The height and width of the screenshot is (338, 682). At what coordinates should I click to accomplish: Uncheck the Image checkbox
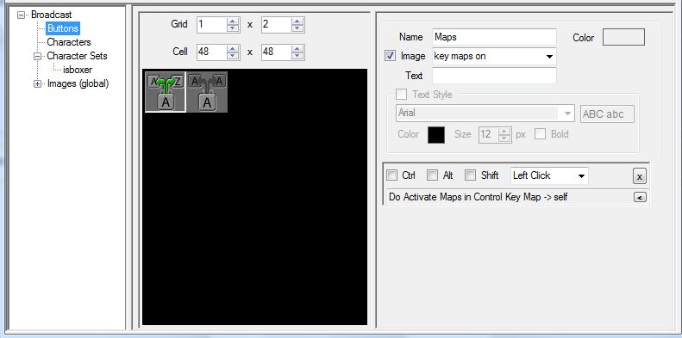[x=391, y=56]
